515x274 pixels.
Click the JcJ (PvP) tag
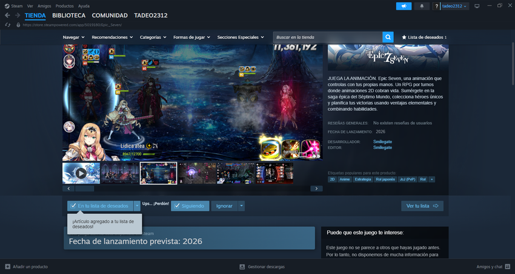(407, 179)
